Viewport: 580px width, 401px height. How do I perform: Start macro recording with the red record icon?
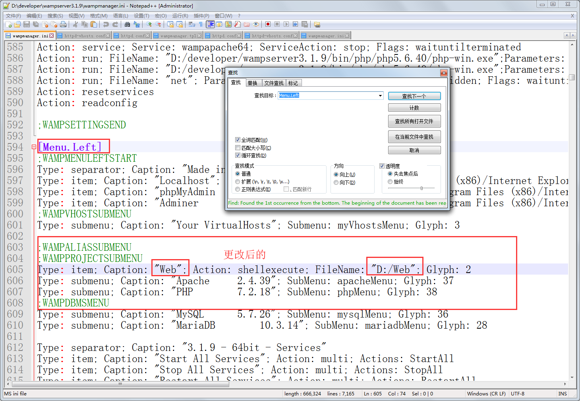pos(268,25)
